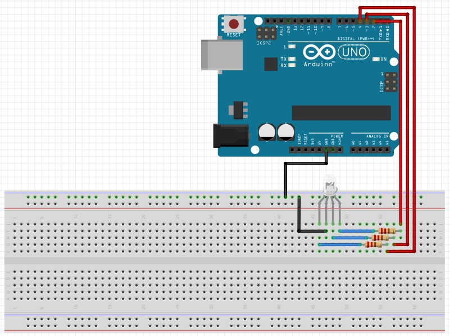
Task: Click the bottom blue jumper wire
Action: point(341,244)
